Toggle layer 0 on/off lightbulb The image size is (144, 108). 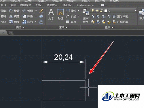click(92, 11)
